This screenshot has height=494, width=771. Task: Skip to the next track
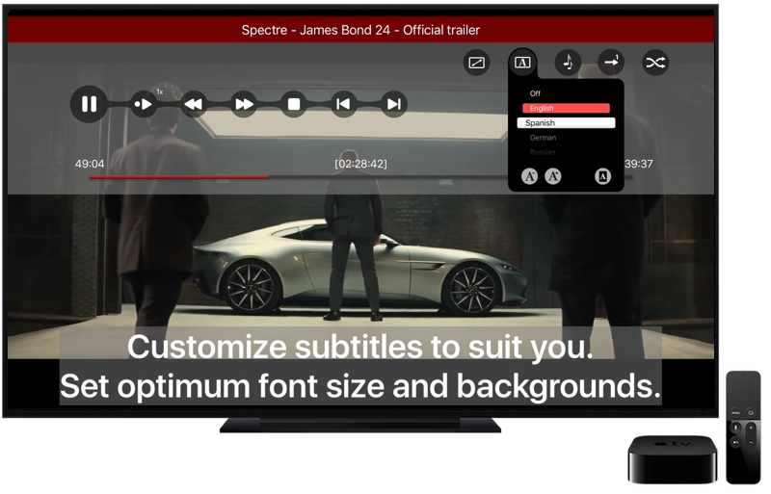393,104
